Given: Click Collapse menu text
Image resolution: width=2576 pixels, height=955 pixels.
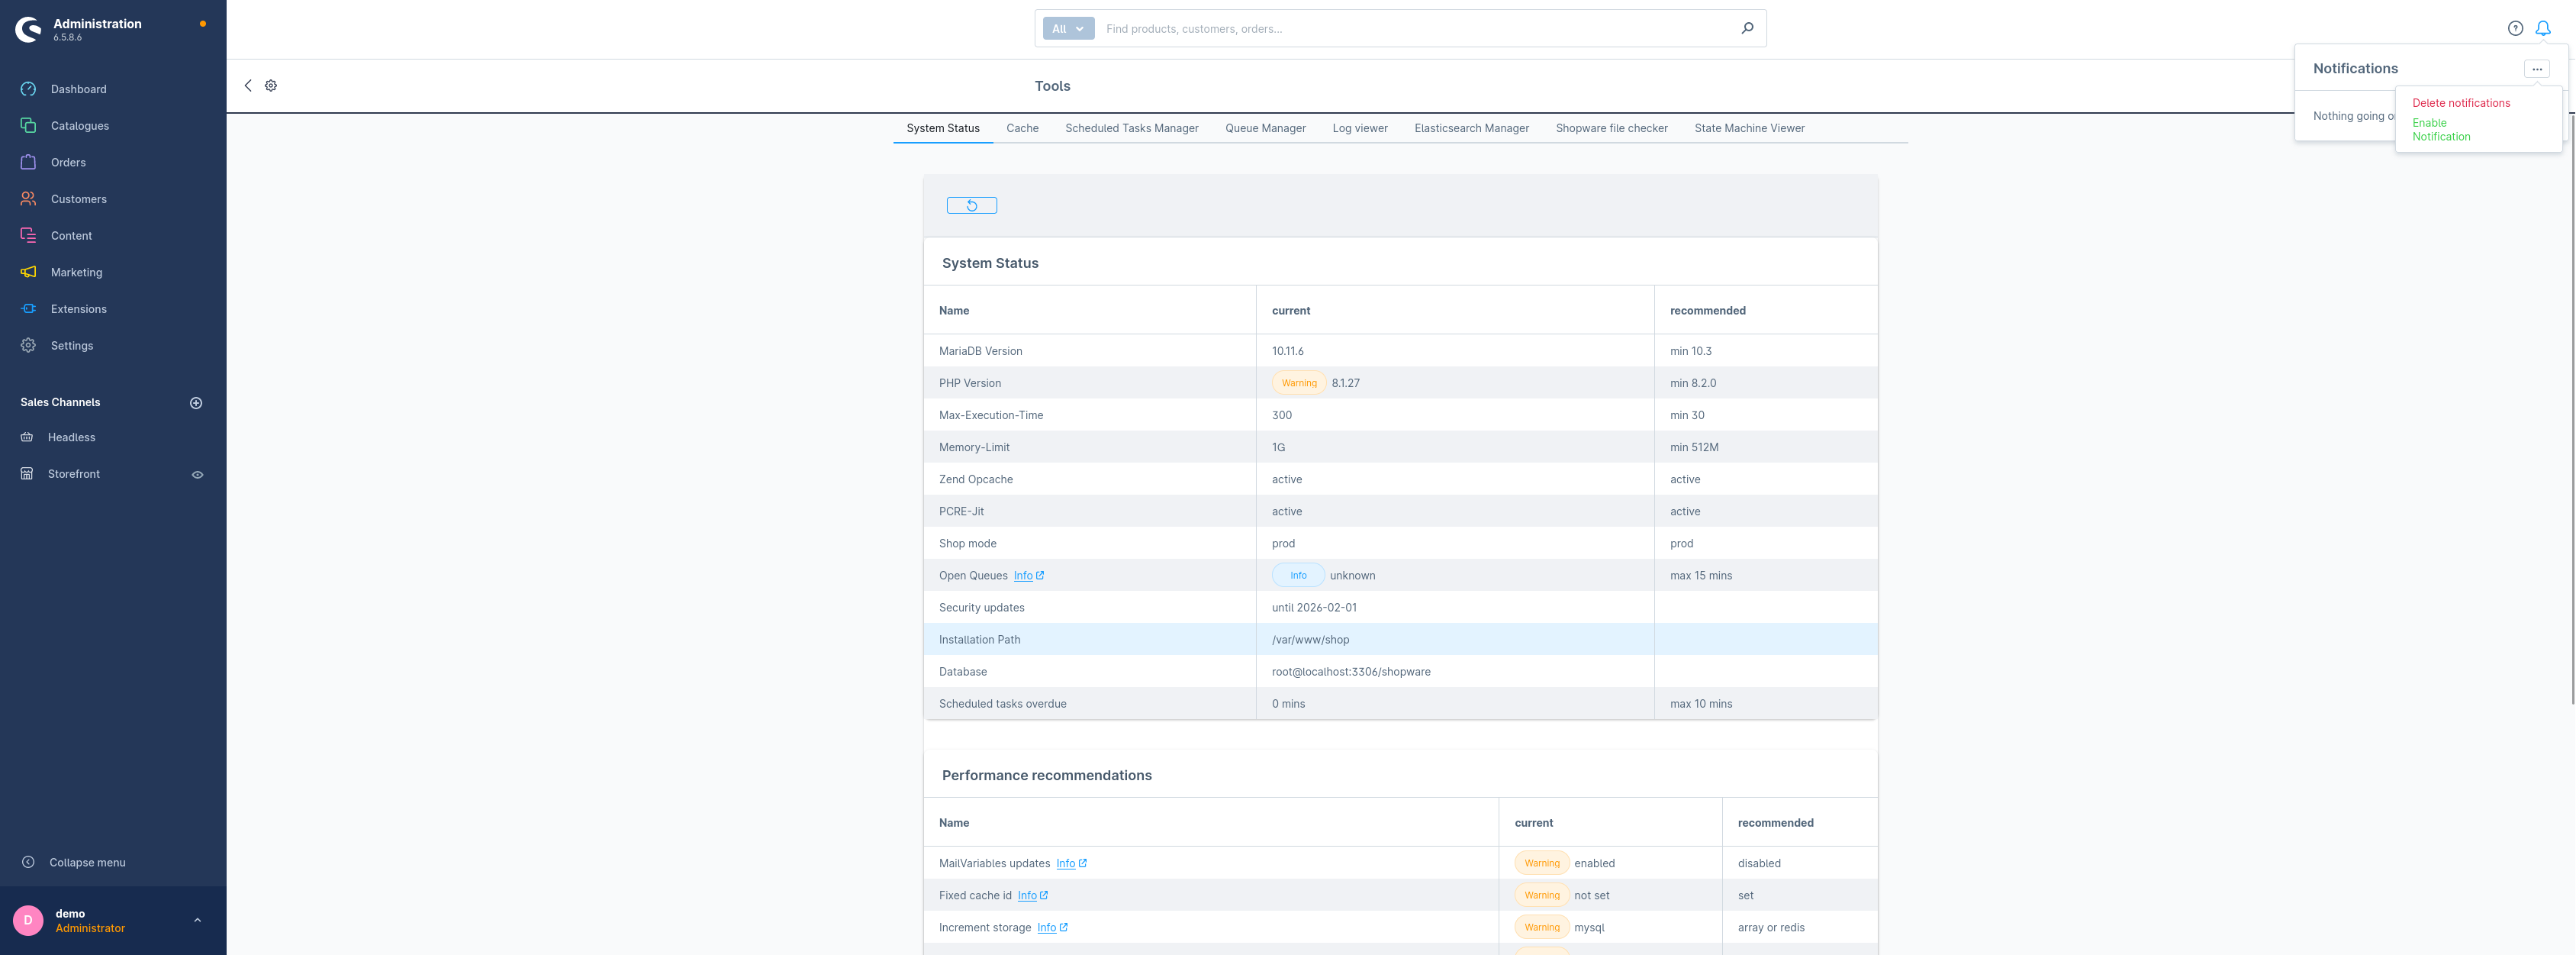Looking at the screenshot, I should click(87, 862).
